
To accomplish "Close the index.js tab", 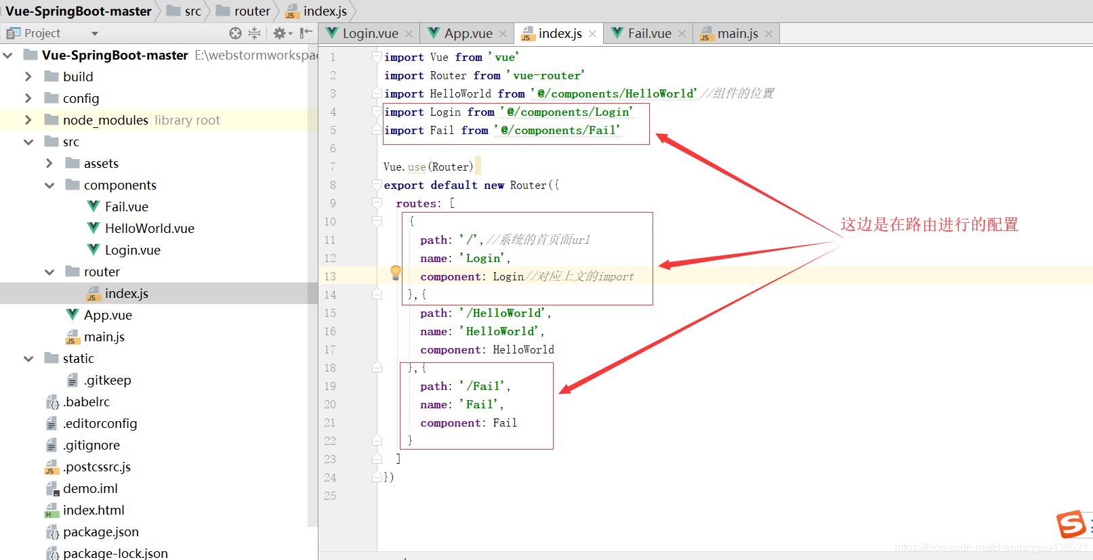I will coord(592,34).
